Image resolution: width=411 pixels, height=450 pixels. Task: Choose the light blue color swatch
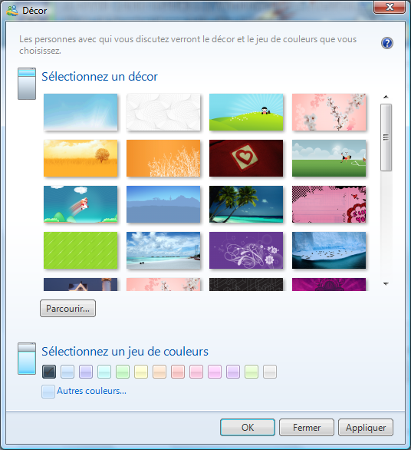pos(67,372)
